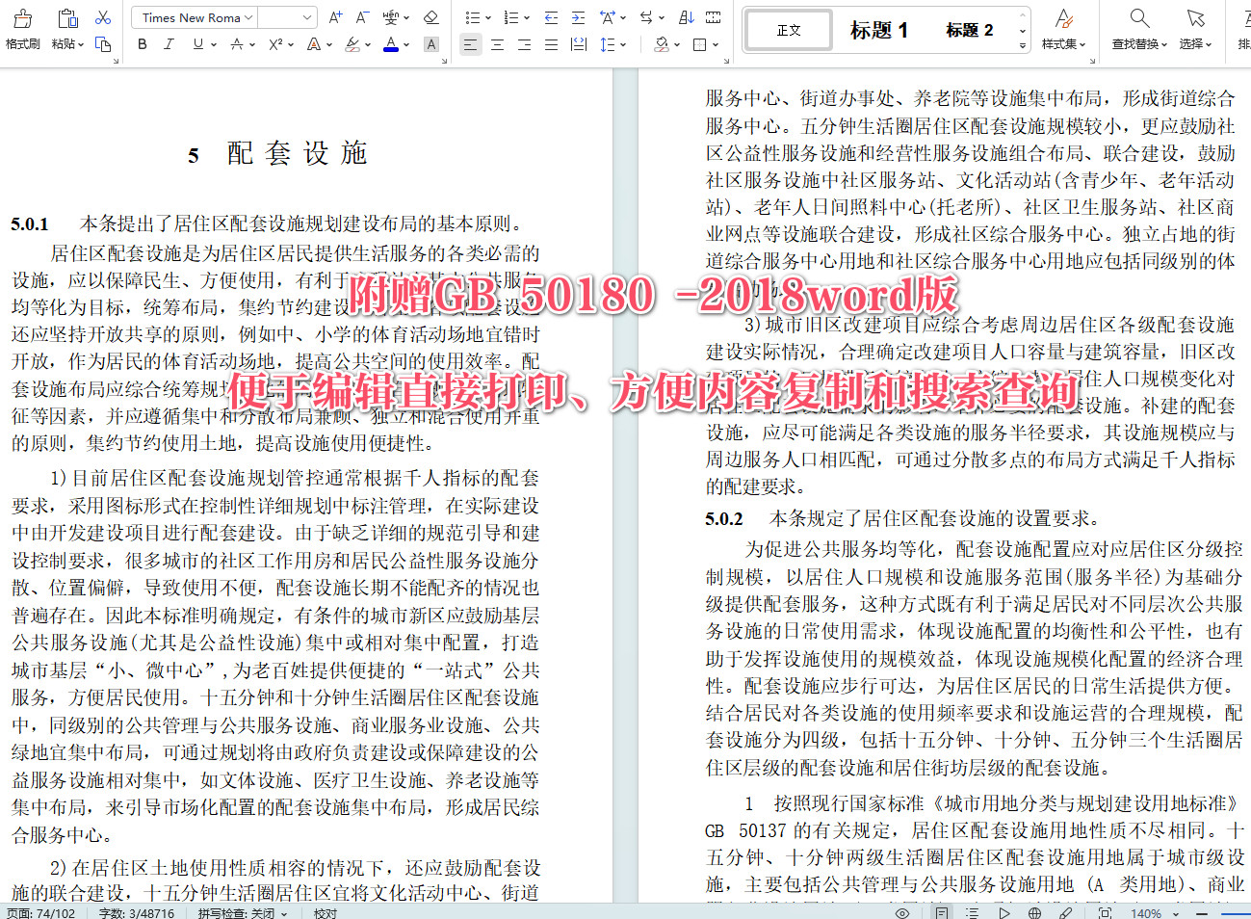Switch to eye-protection view icon in status bar
Image resolution: width=1251 pixels, height=919 pixels.
[x=901, y=912]
